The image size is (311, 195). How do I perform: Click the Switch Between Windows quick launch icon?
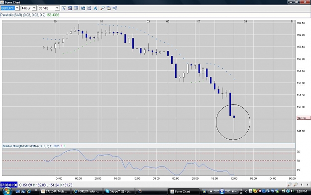coord(23,192)
